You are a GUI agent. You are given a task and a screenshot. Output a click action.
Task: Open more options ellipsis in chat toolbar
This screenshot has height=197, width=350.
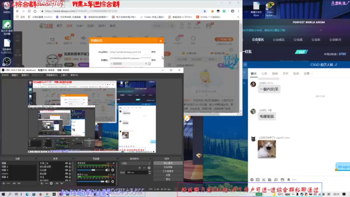pos(294,179)
